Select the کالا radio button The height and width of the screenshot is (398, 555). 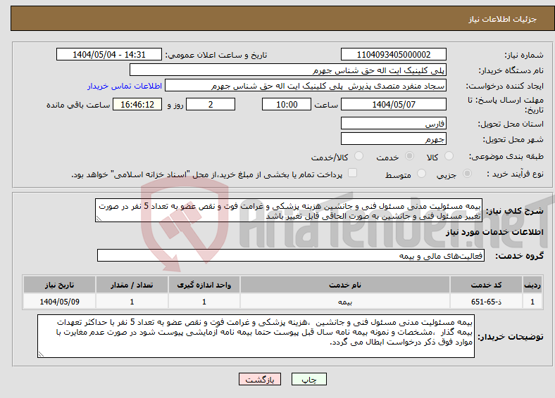[x=449, y=156]
